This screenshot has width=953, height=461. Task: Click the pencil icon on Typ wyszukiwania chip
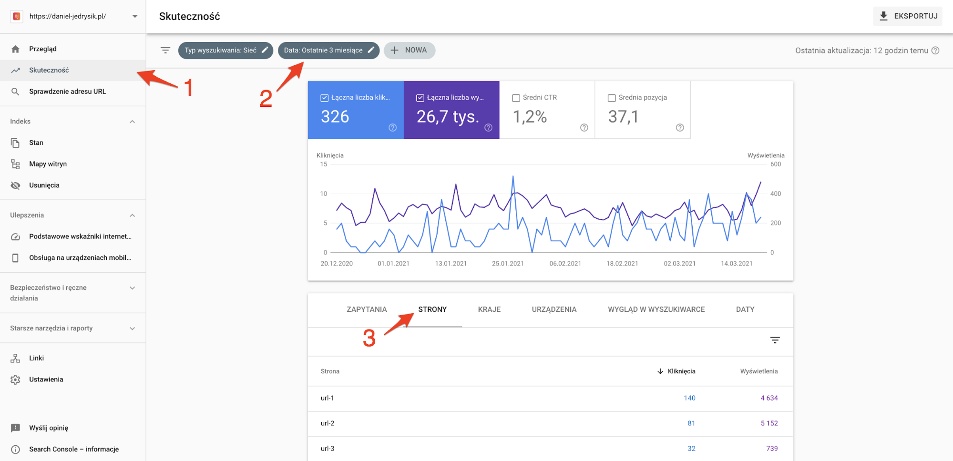coord(265,50)
